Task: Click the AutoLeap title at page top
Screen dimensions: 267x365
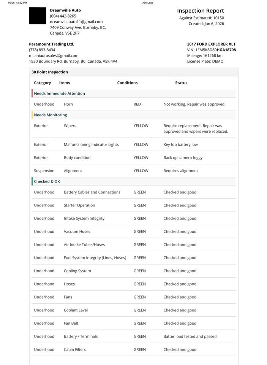Action: coord(148,3)
